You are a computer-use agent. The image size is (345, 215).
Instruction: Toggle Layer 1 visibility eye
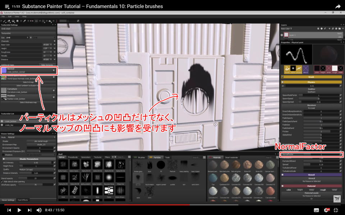point(282,35)
